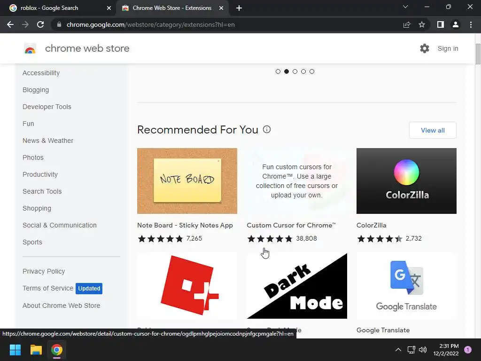Open the tab search chevron
This screenshot has height=361, width=481.
pos(405,7)
